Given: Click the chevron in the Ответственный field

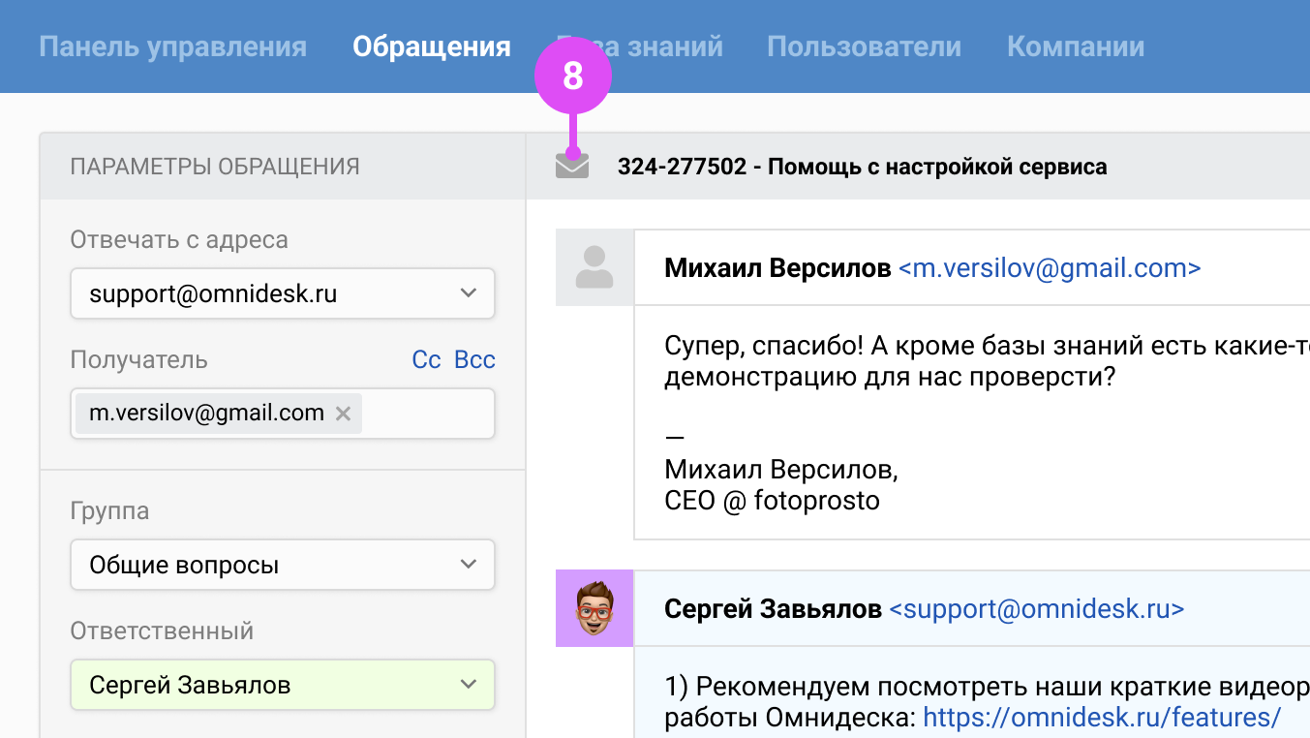Looking at the screenshot, I should coord(469,685).
